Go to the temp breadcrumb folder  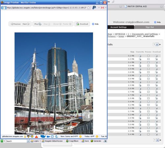pyautogui.click(x=121, y=36)
